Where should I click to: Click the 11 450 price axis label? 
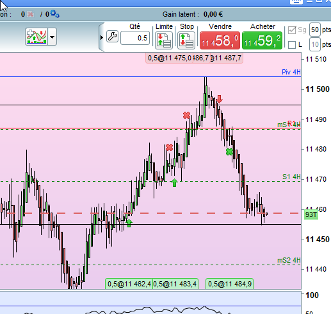coord(318,240)
